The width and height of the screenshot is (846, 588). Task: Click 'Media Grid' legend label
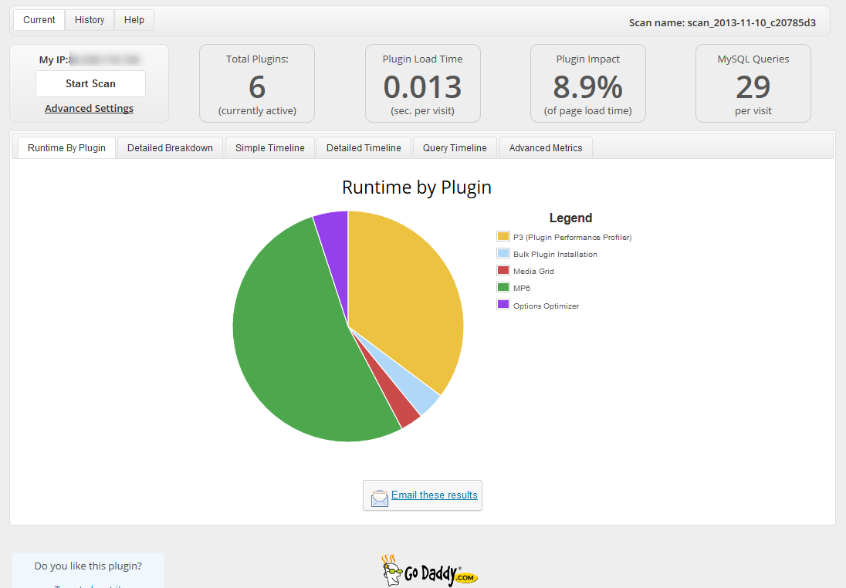click(533, 272)
